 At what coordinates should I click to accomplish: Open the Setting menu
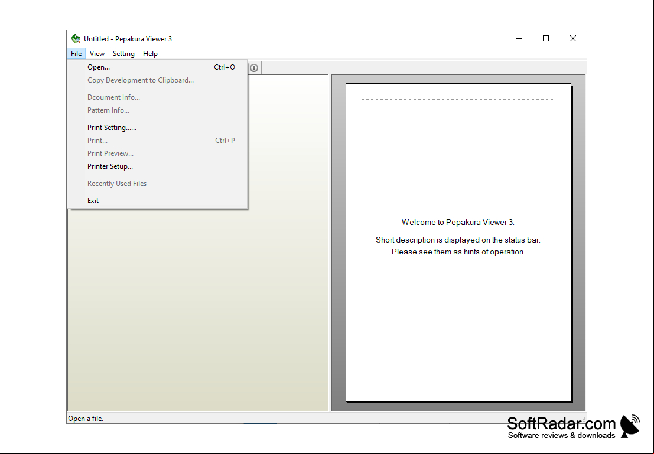(123, 53)
